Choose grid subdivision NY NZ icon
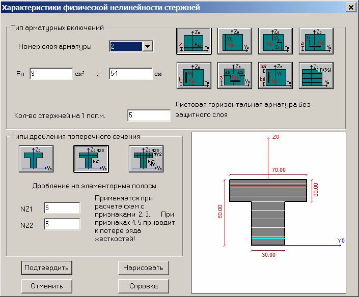This screenshot has height=297, width=359. point(146,159)
